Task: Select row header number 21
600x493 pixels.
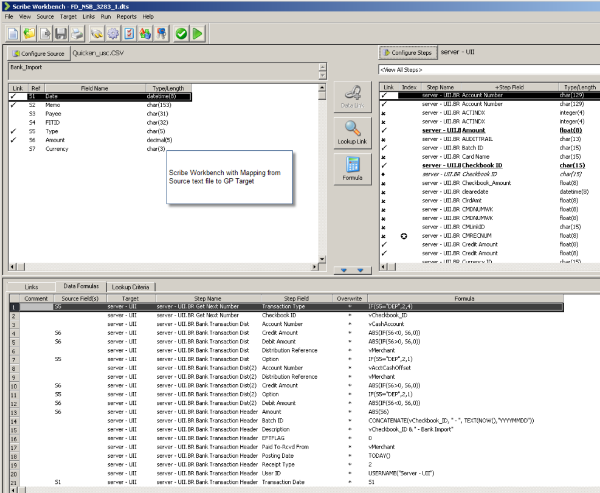Action: (x=14, y=482)
